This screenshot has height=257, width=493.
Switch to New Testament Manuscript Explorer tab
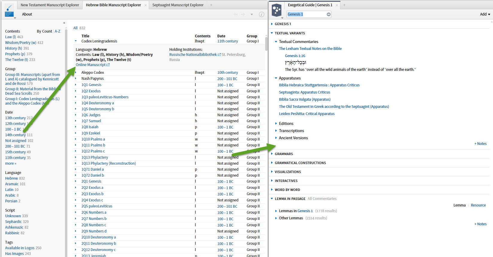(x=50, y=5)
